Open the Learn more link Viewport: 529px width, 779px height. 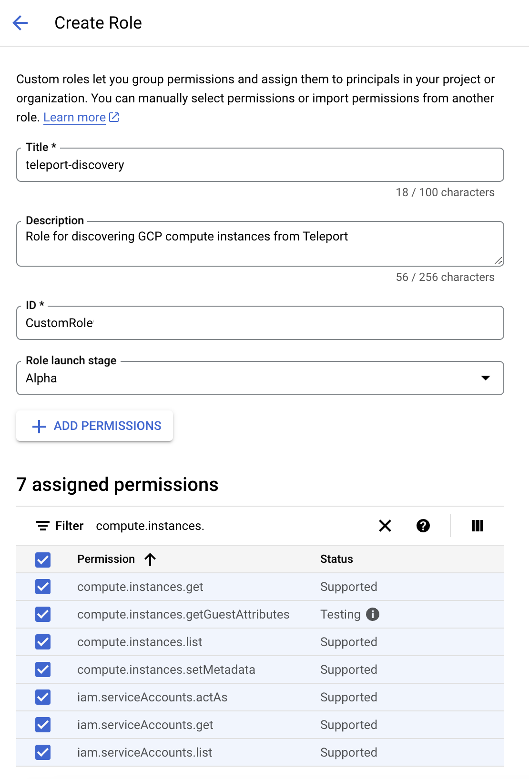pos(75,117)
